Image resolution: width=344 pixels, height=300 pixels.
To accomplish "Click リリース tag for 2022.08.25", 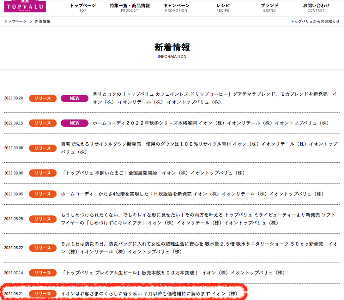I will pyautogui.click(x=43, y=219).
